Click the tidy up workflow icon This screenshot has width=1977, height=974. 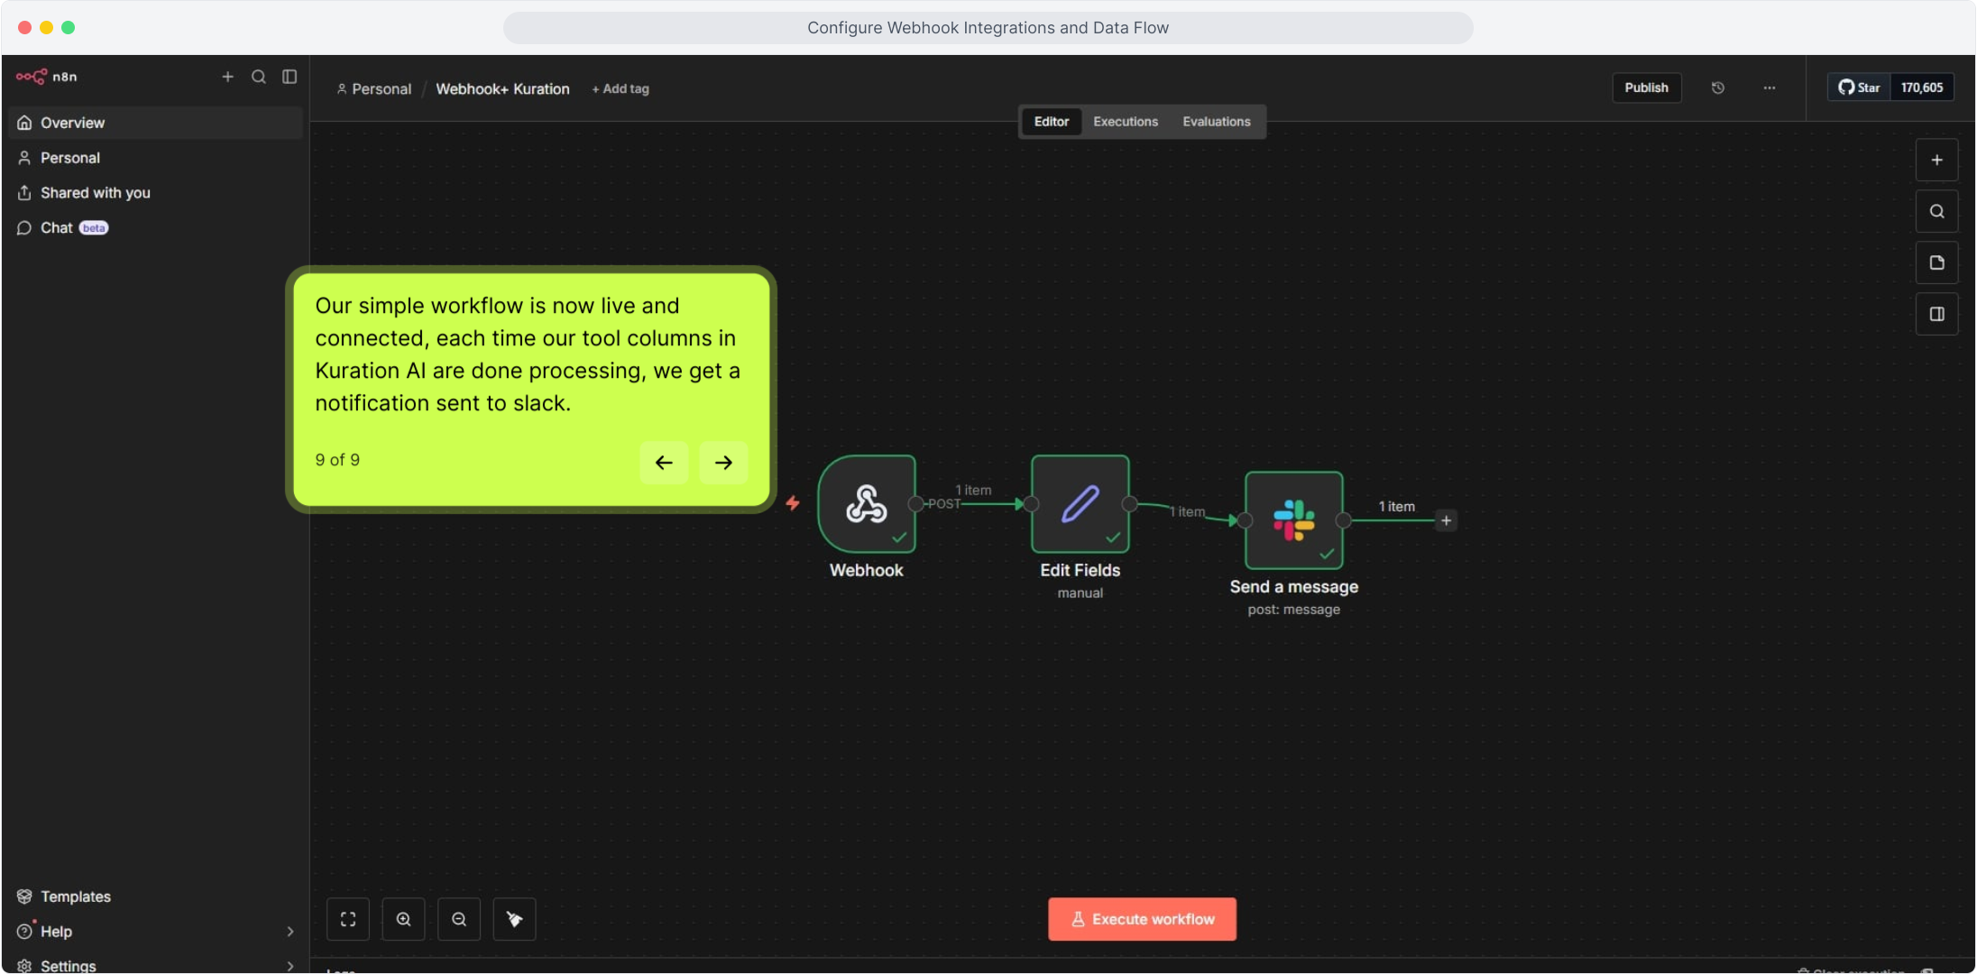(x=514, y=920)
